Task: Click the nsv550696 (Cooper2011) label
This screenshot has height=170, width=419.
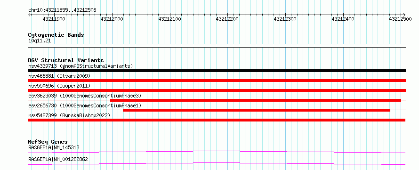Action: coord(59,86)
